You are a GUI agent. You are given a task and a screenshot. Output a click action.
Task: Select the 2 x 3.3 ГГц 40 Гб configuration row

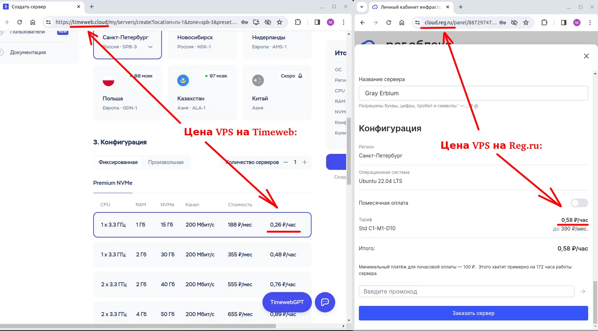[x=202, y=284]
